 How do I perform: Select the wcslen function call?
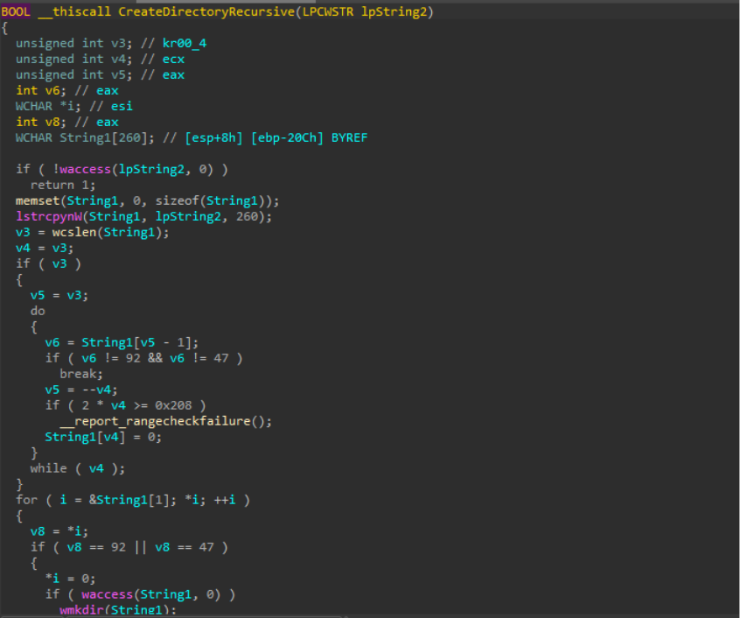74,232
